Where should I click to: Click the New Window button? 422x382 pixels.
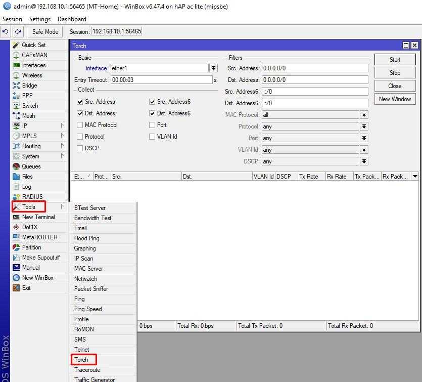[395, 99]
